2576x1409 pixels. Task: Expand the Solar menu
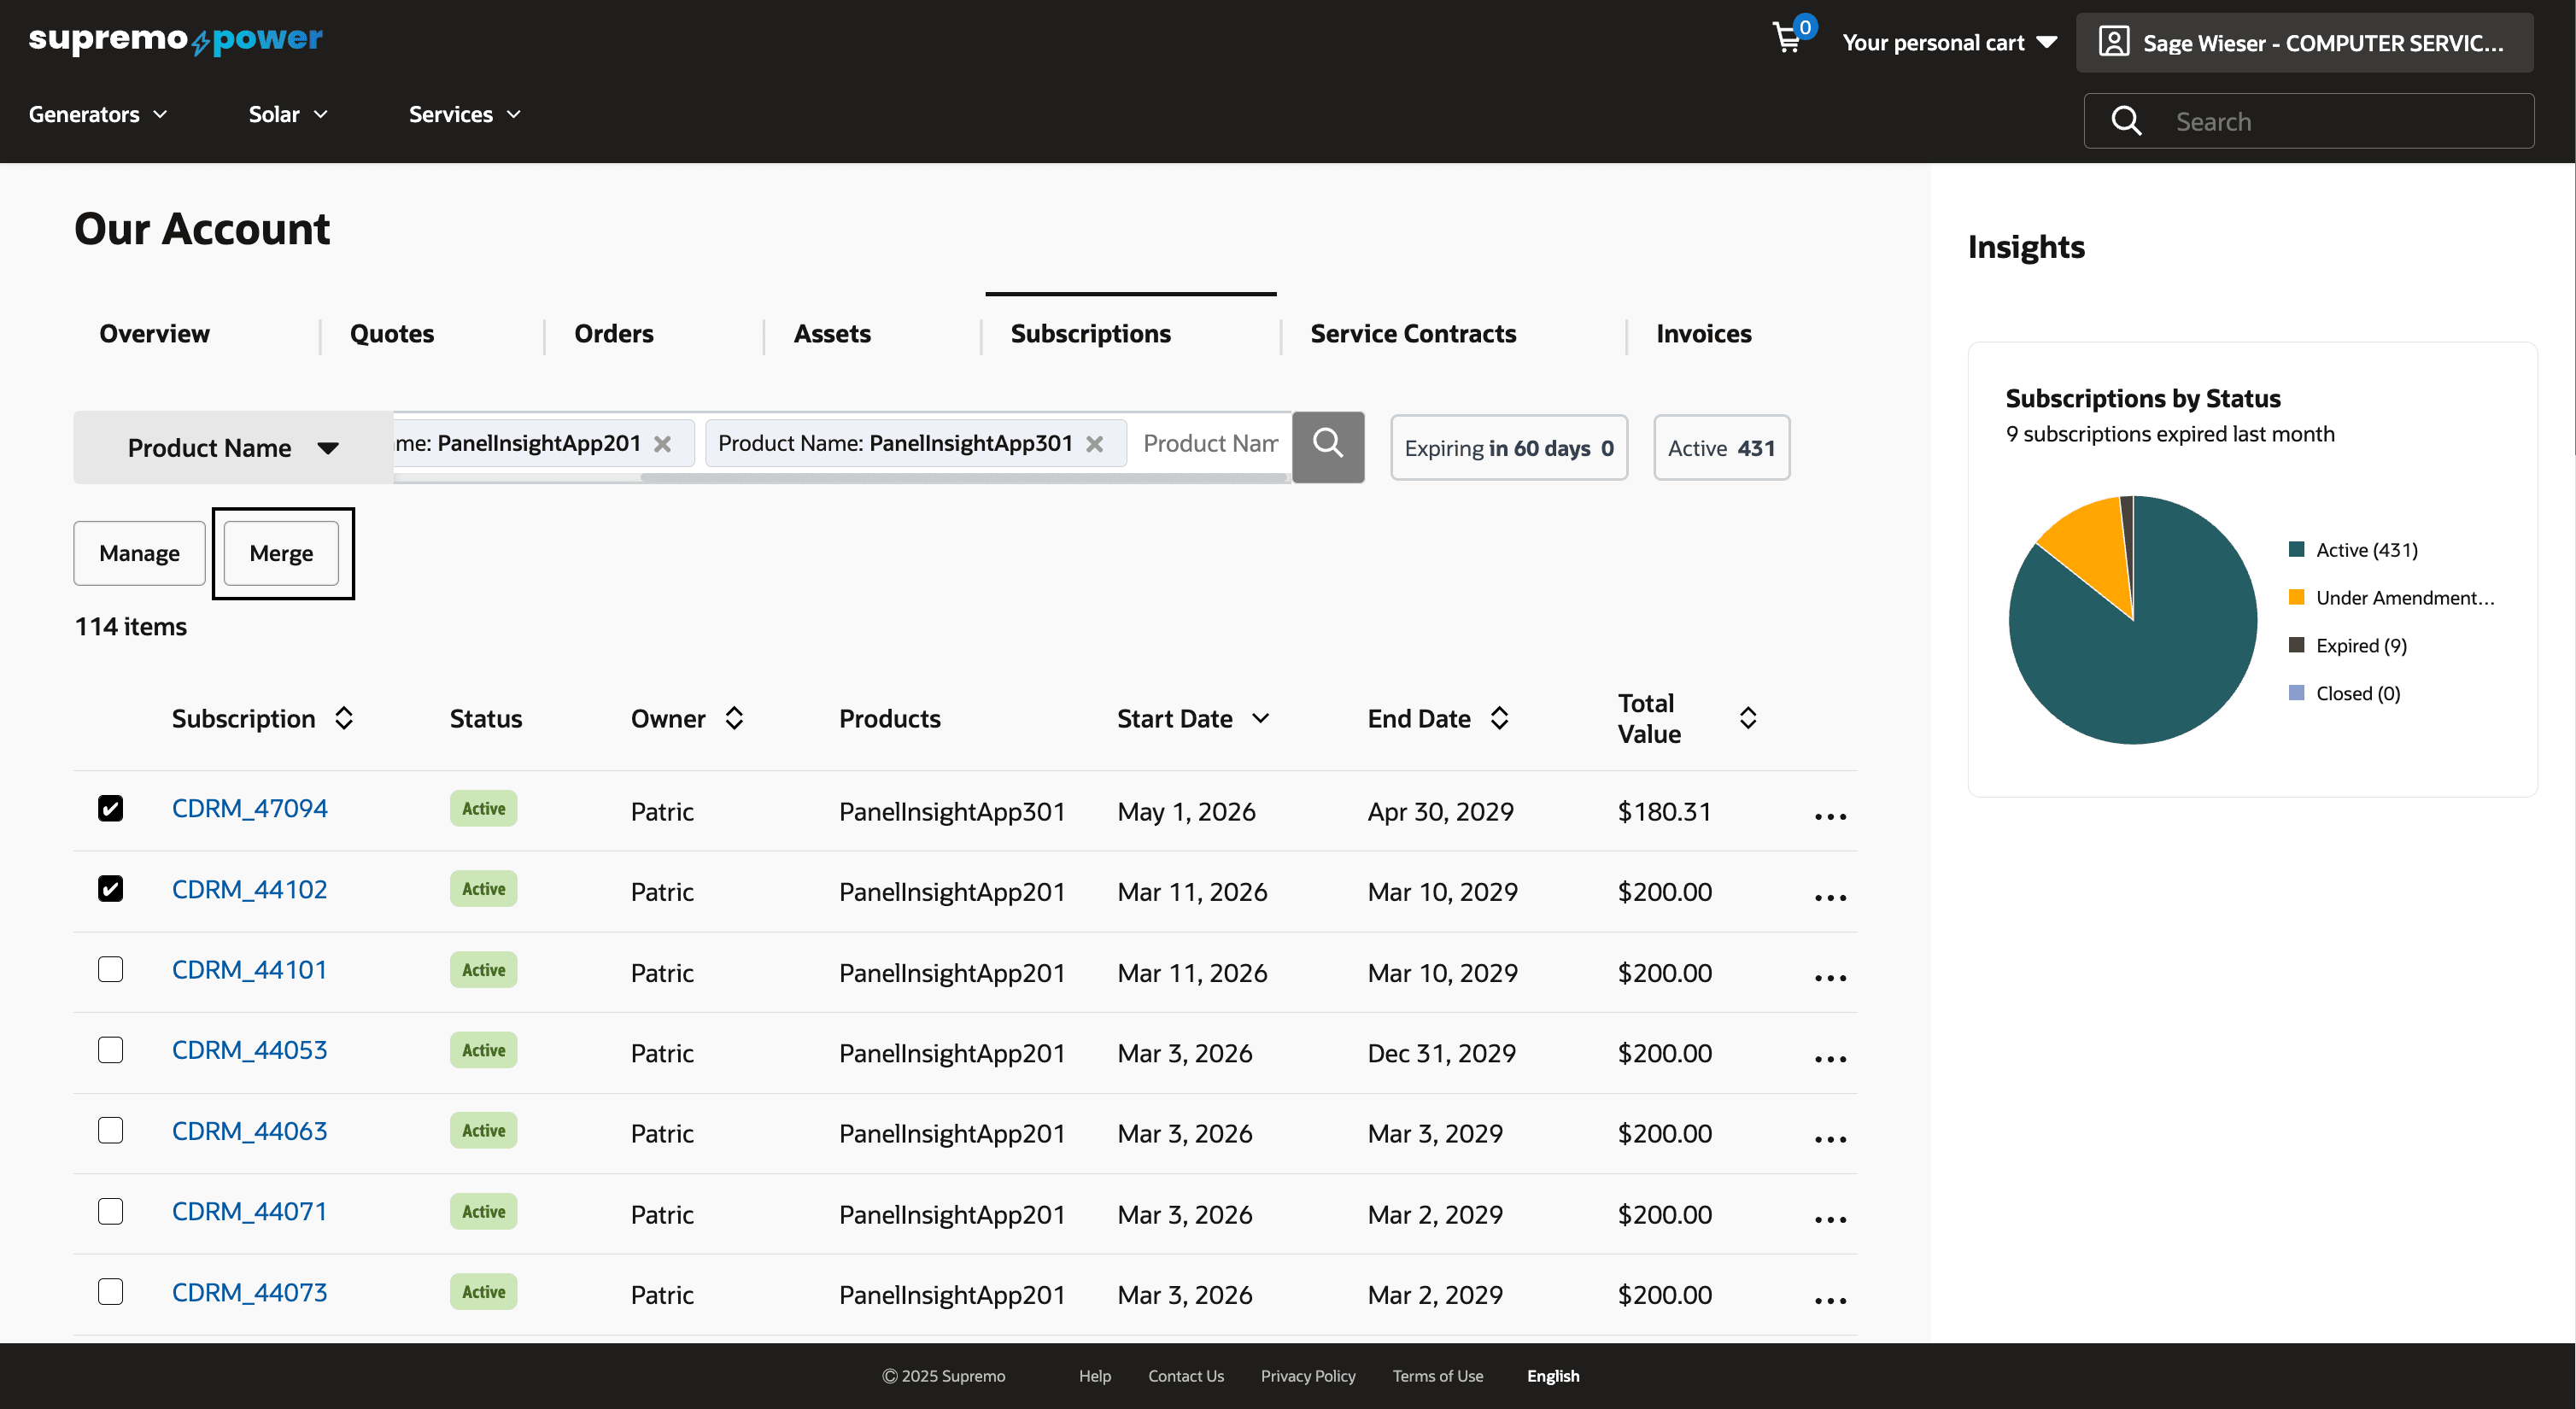[x=288, y=114]
